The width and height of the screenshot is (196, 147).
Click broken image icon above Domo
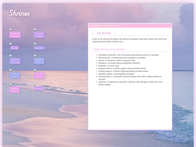coord(11,44)
